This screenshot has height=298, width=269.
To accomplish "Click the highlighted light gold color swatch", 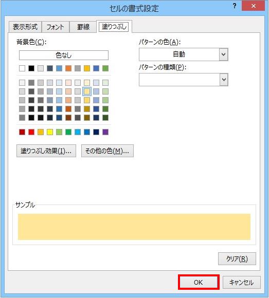I will (x=87, y=91).
